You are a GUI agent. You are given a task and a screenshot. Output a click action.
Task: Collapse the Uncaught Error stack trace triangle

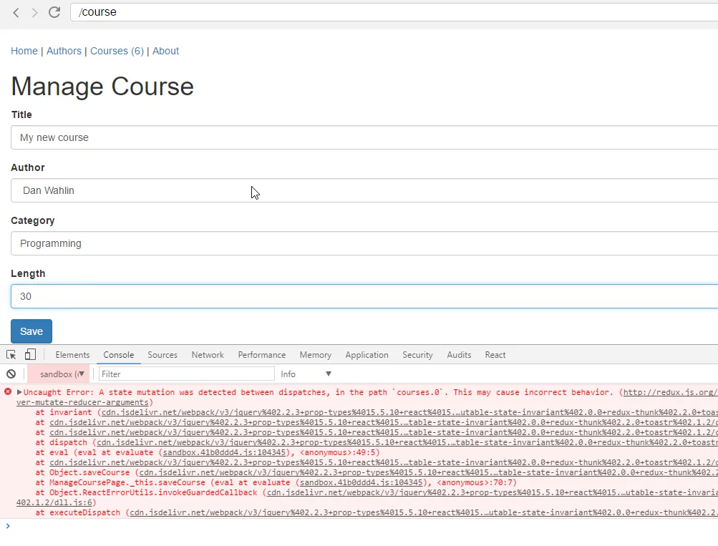pyautogui.click(x=20, y=392)
